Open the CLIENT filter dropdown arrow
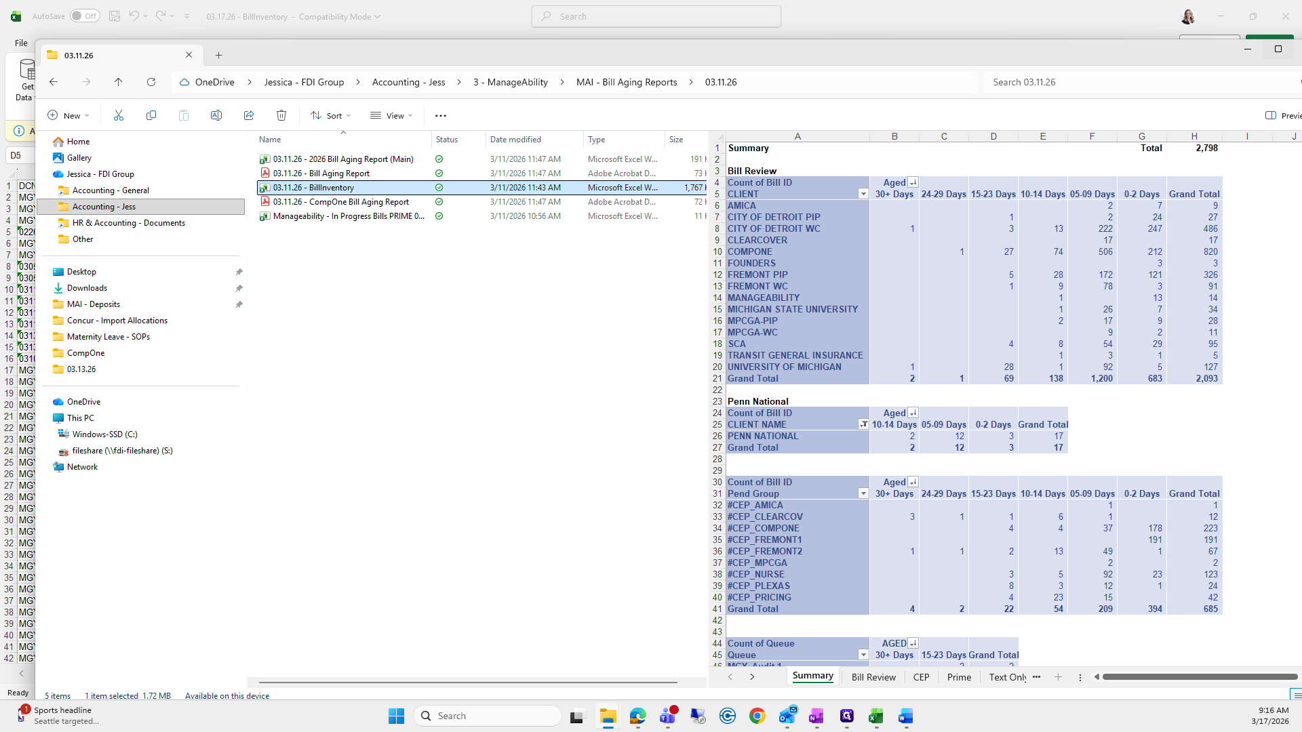This screenshot has width=1302, height=732. [863, 195]
